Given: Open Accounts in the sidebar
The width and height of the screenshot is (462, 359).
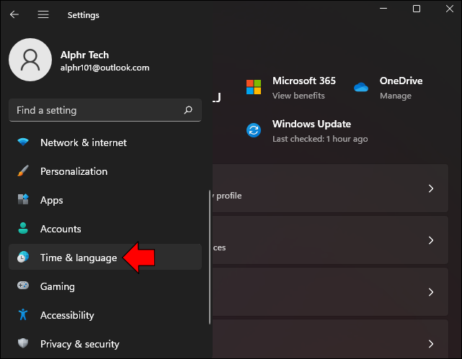Looking at the screenshot, I should click(61, 229).
